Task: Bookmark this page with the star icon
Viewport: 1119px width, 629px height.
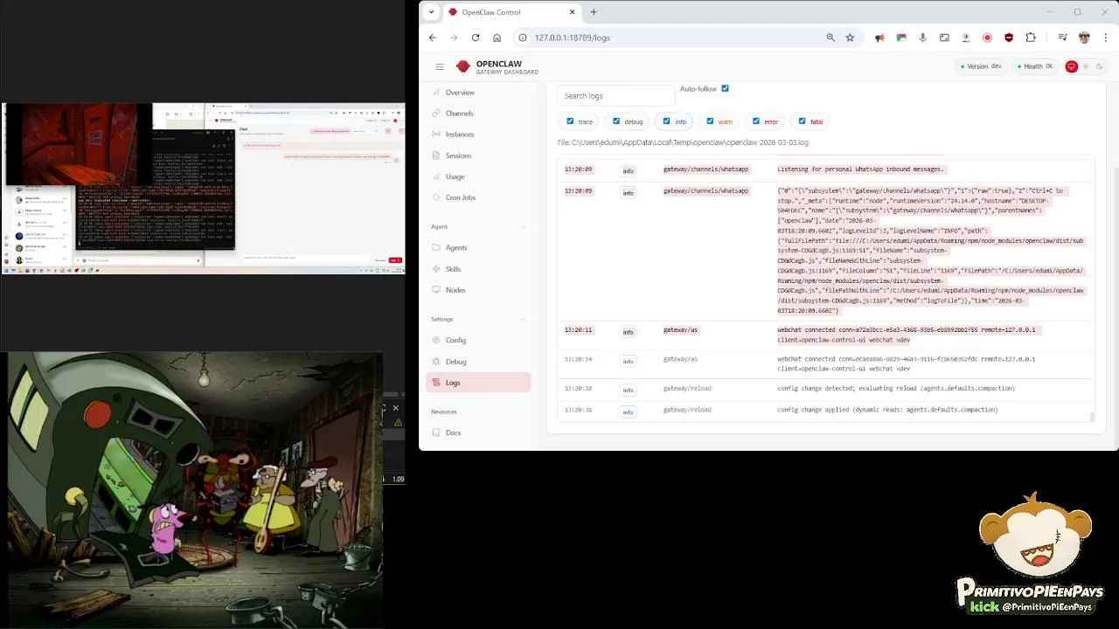Action: [x=850, y=38]
